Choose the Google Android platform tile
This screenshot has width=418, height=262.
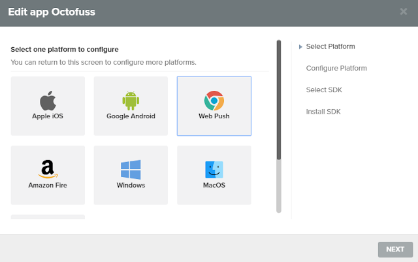tap(131, 106)
